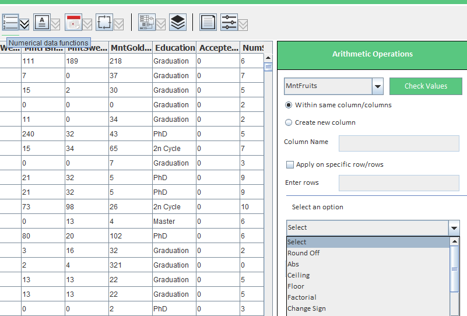Choose 'Change Sign' from the options list
The height and width of the screenshot is (316, 467).
[x=368, y=308]
